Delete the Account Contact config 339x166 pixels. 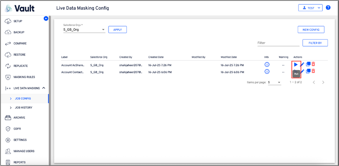point(314,71)
